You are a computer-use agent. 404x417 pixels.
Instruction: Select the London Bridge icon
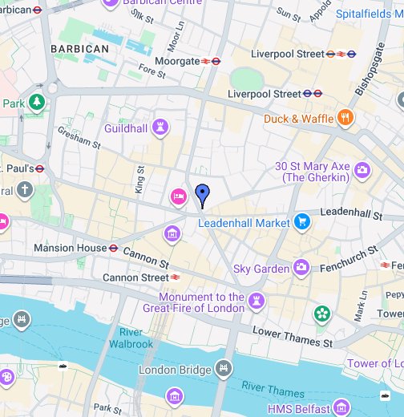pyautogui.click(x=224, y=369)
